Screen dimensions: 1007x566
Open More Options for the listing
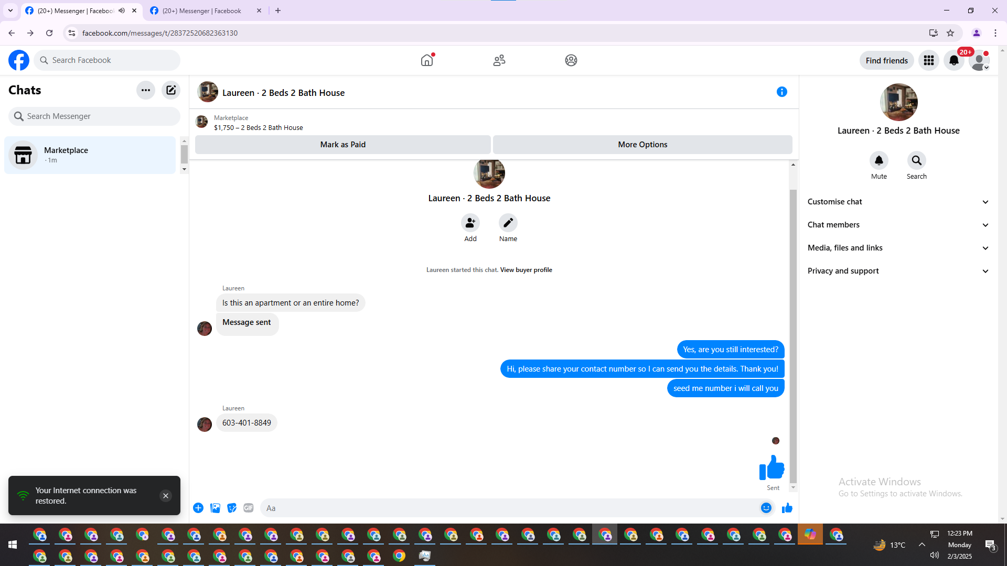click(x=642, y=145)
